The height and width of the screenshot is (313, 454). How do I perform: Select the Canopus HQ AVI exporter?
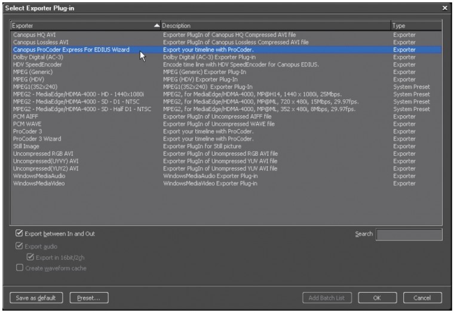(x=226, y=35)
